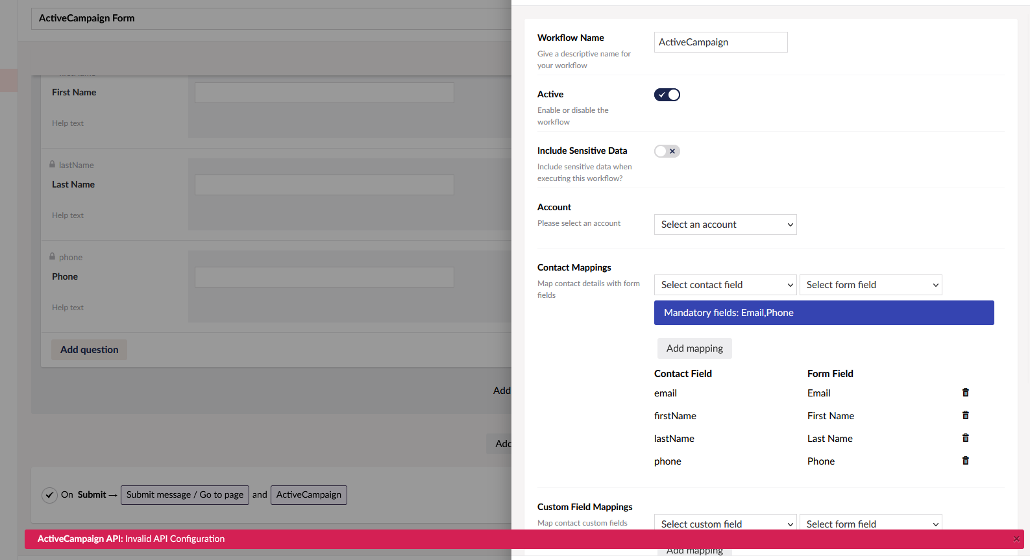1030x560 pixels.
Task: Click the Phone text input
Action: click(325, 277)
